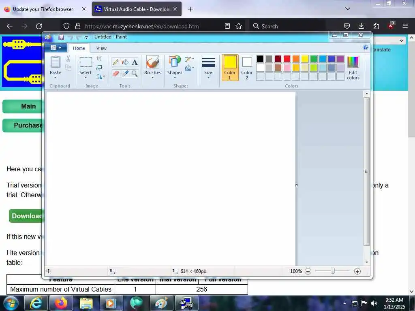The image size is (415, 311).
Task: Open the Rotate or flip dropdown
Action: click(x=101, y=77)
